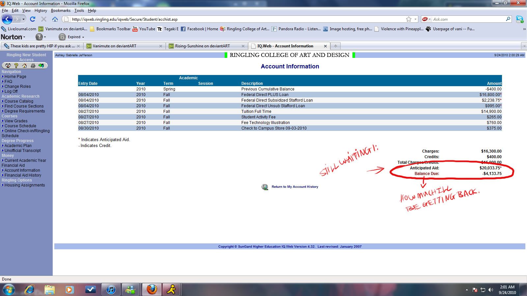
Task: Open the Help menu
Action: [x=92, y=11]
